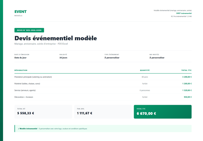Click the 1 200,00 € amount
Viewport: 203px width, 141px height.
[187, 84]
